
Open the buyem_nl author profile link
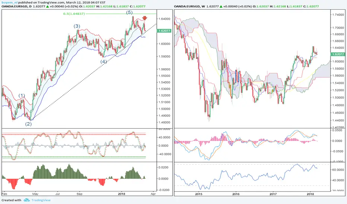pos(9,3)
